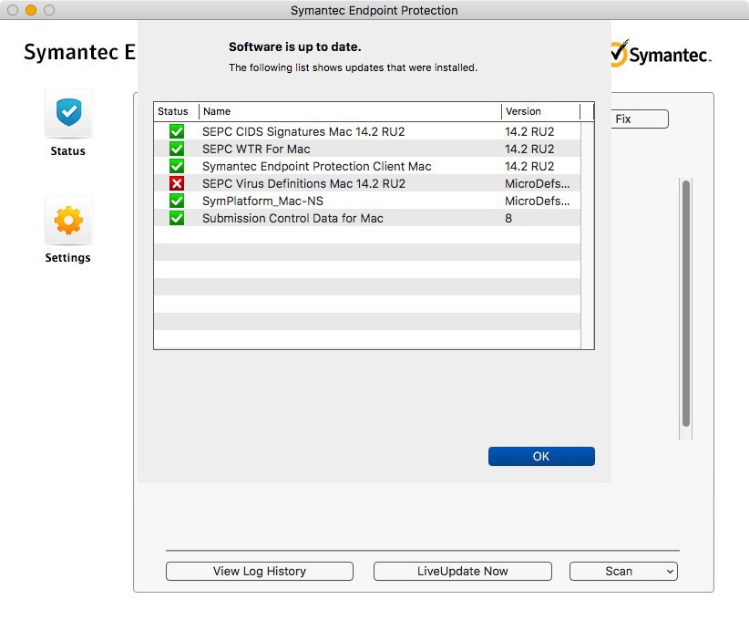Click '14.2 RU2' version in CIDS Signatures row
The width and height of the screenshot is (749, 620).
[529, 131]
